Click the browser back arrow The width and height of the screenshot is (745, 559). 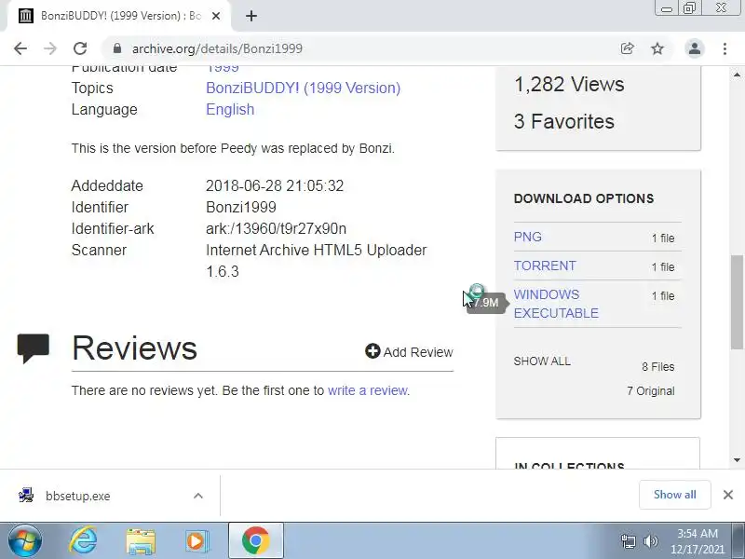[20, 48]
